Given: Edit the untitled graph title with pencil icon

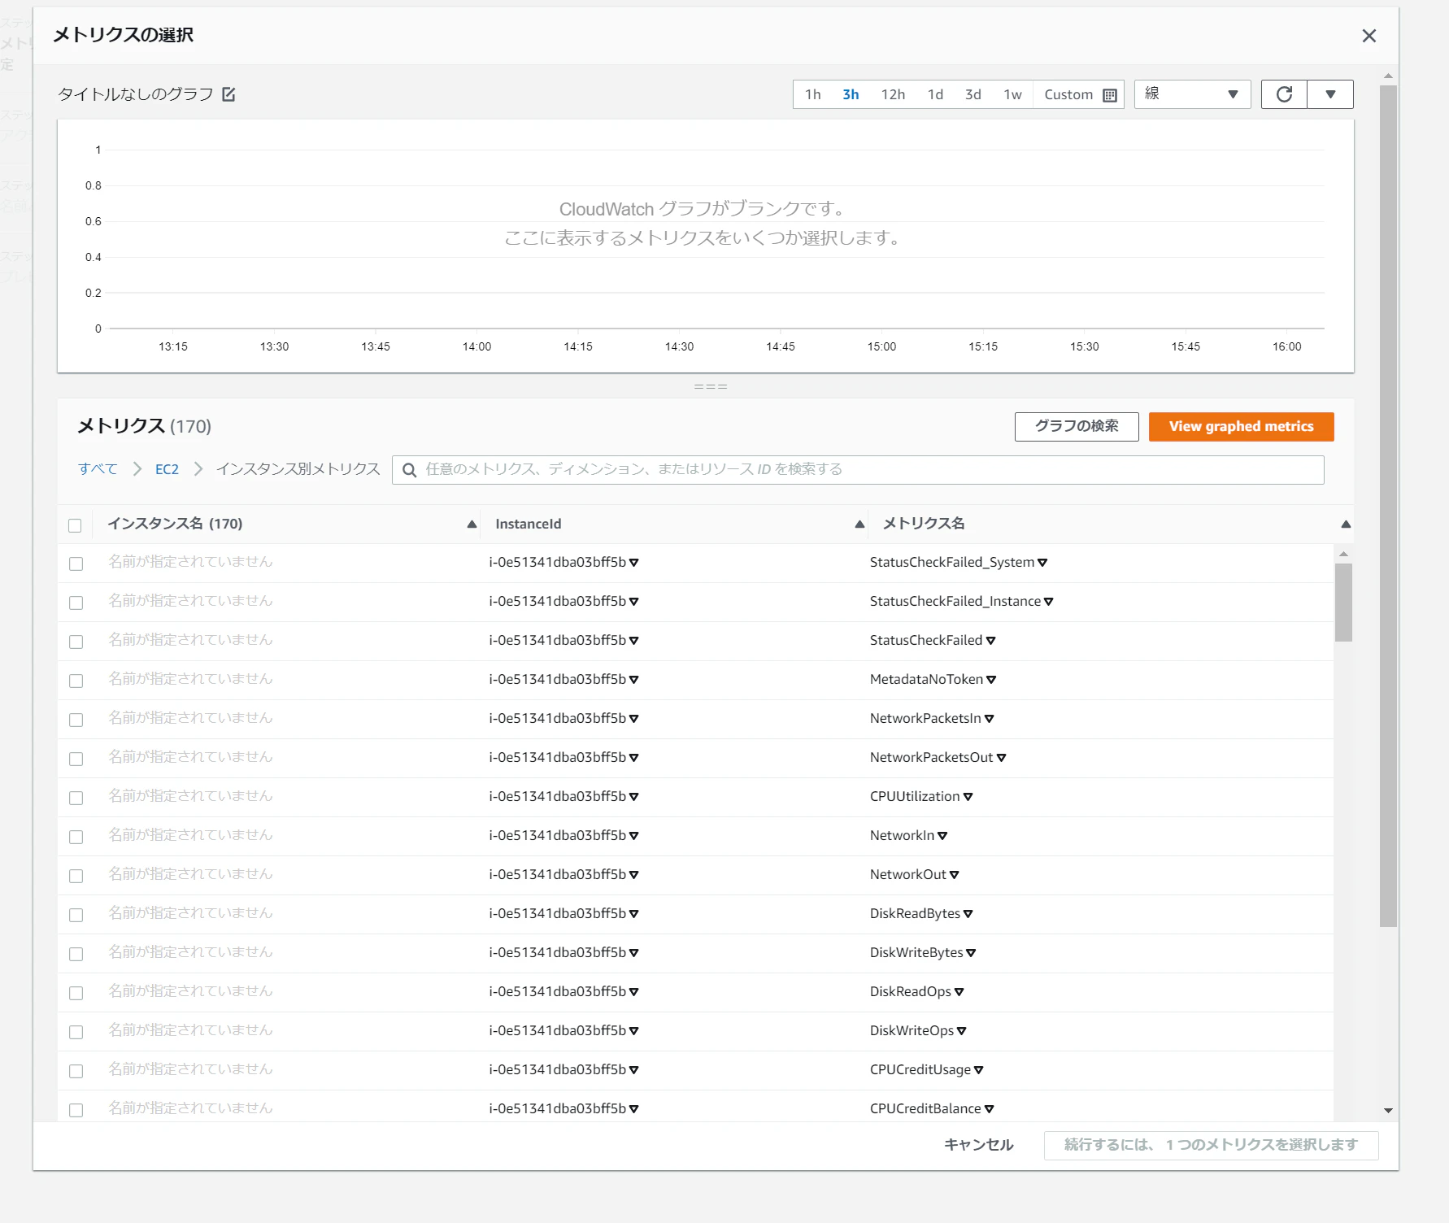Looking at the screenshot, I should [228, 94].
